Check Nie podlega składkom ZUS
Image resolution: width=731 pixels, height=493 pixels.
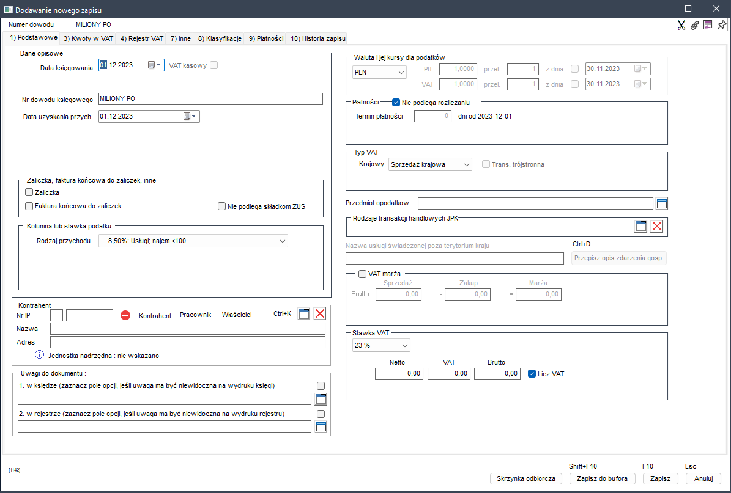tap(222, 206)
